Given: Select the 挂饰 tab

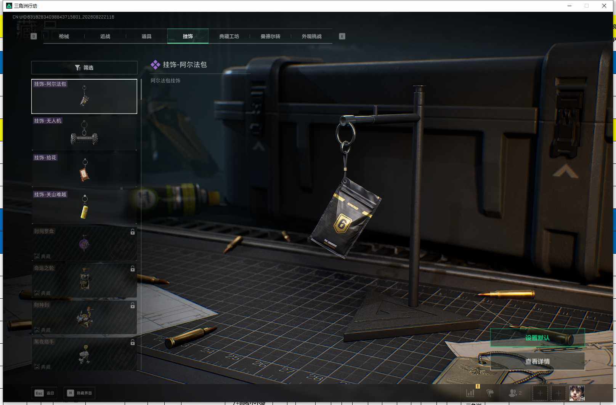Looking at the screenshot, I should tap(188, 36).
